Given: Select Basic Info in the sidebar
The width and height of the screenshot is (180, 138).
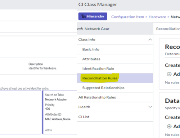Looking at the screenshot, I should click(x=115, y=49).
